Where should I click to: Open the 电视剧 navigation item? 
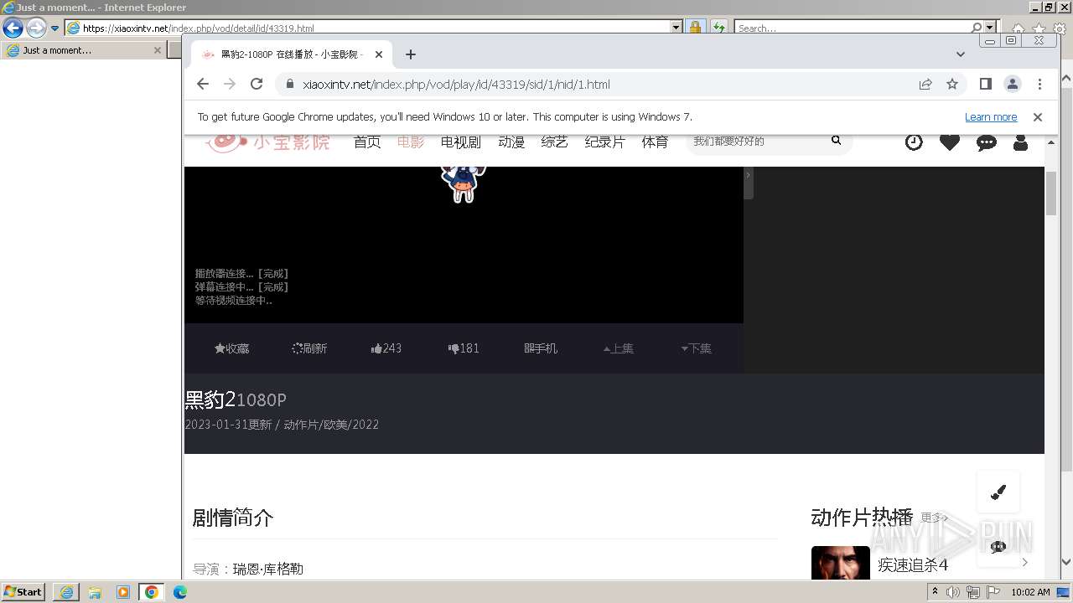coord(461,142)
